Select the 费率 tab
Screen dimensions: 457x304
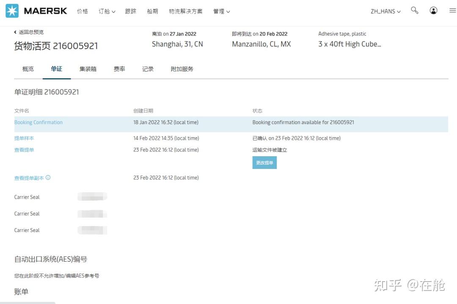pos(119,69)
